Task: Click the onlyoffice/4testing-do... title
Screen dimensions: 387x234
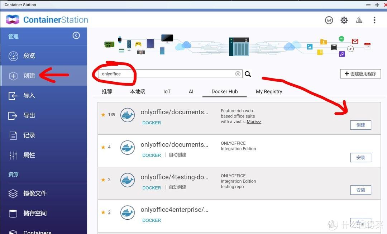Action: tap(175, 177)
